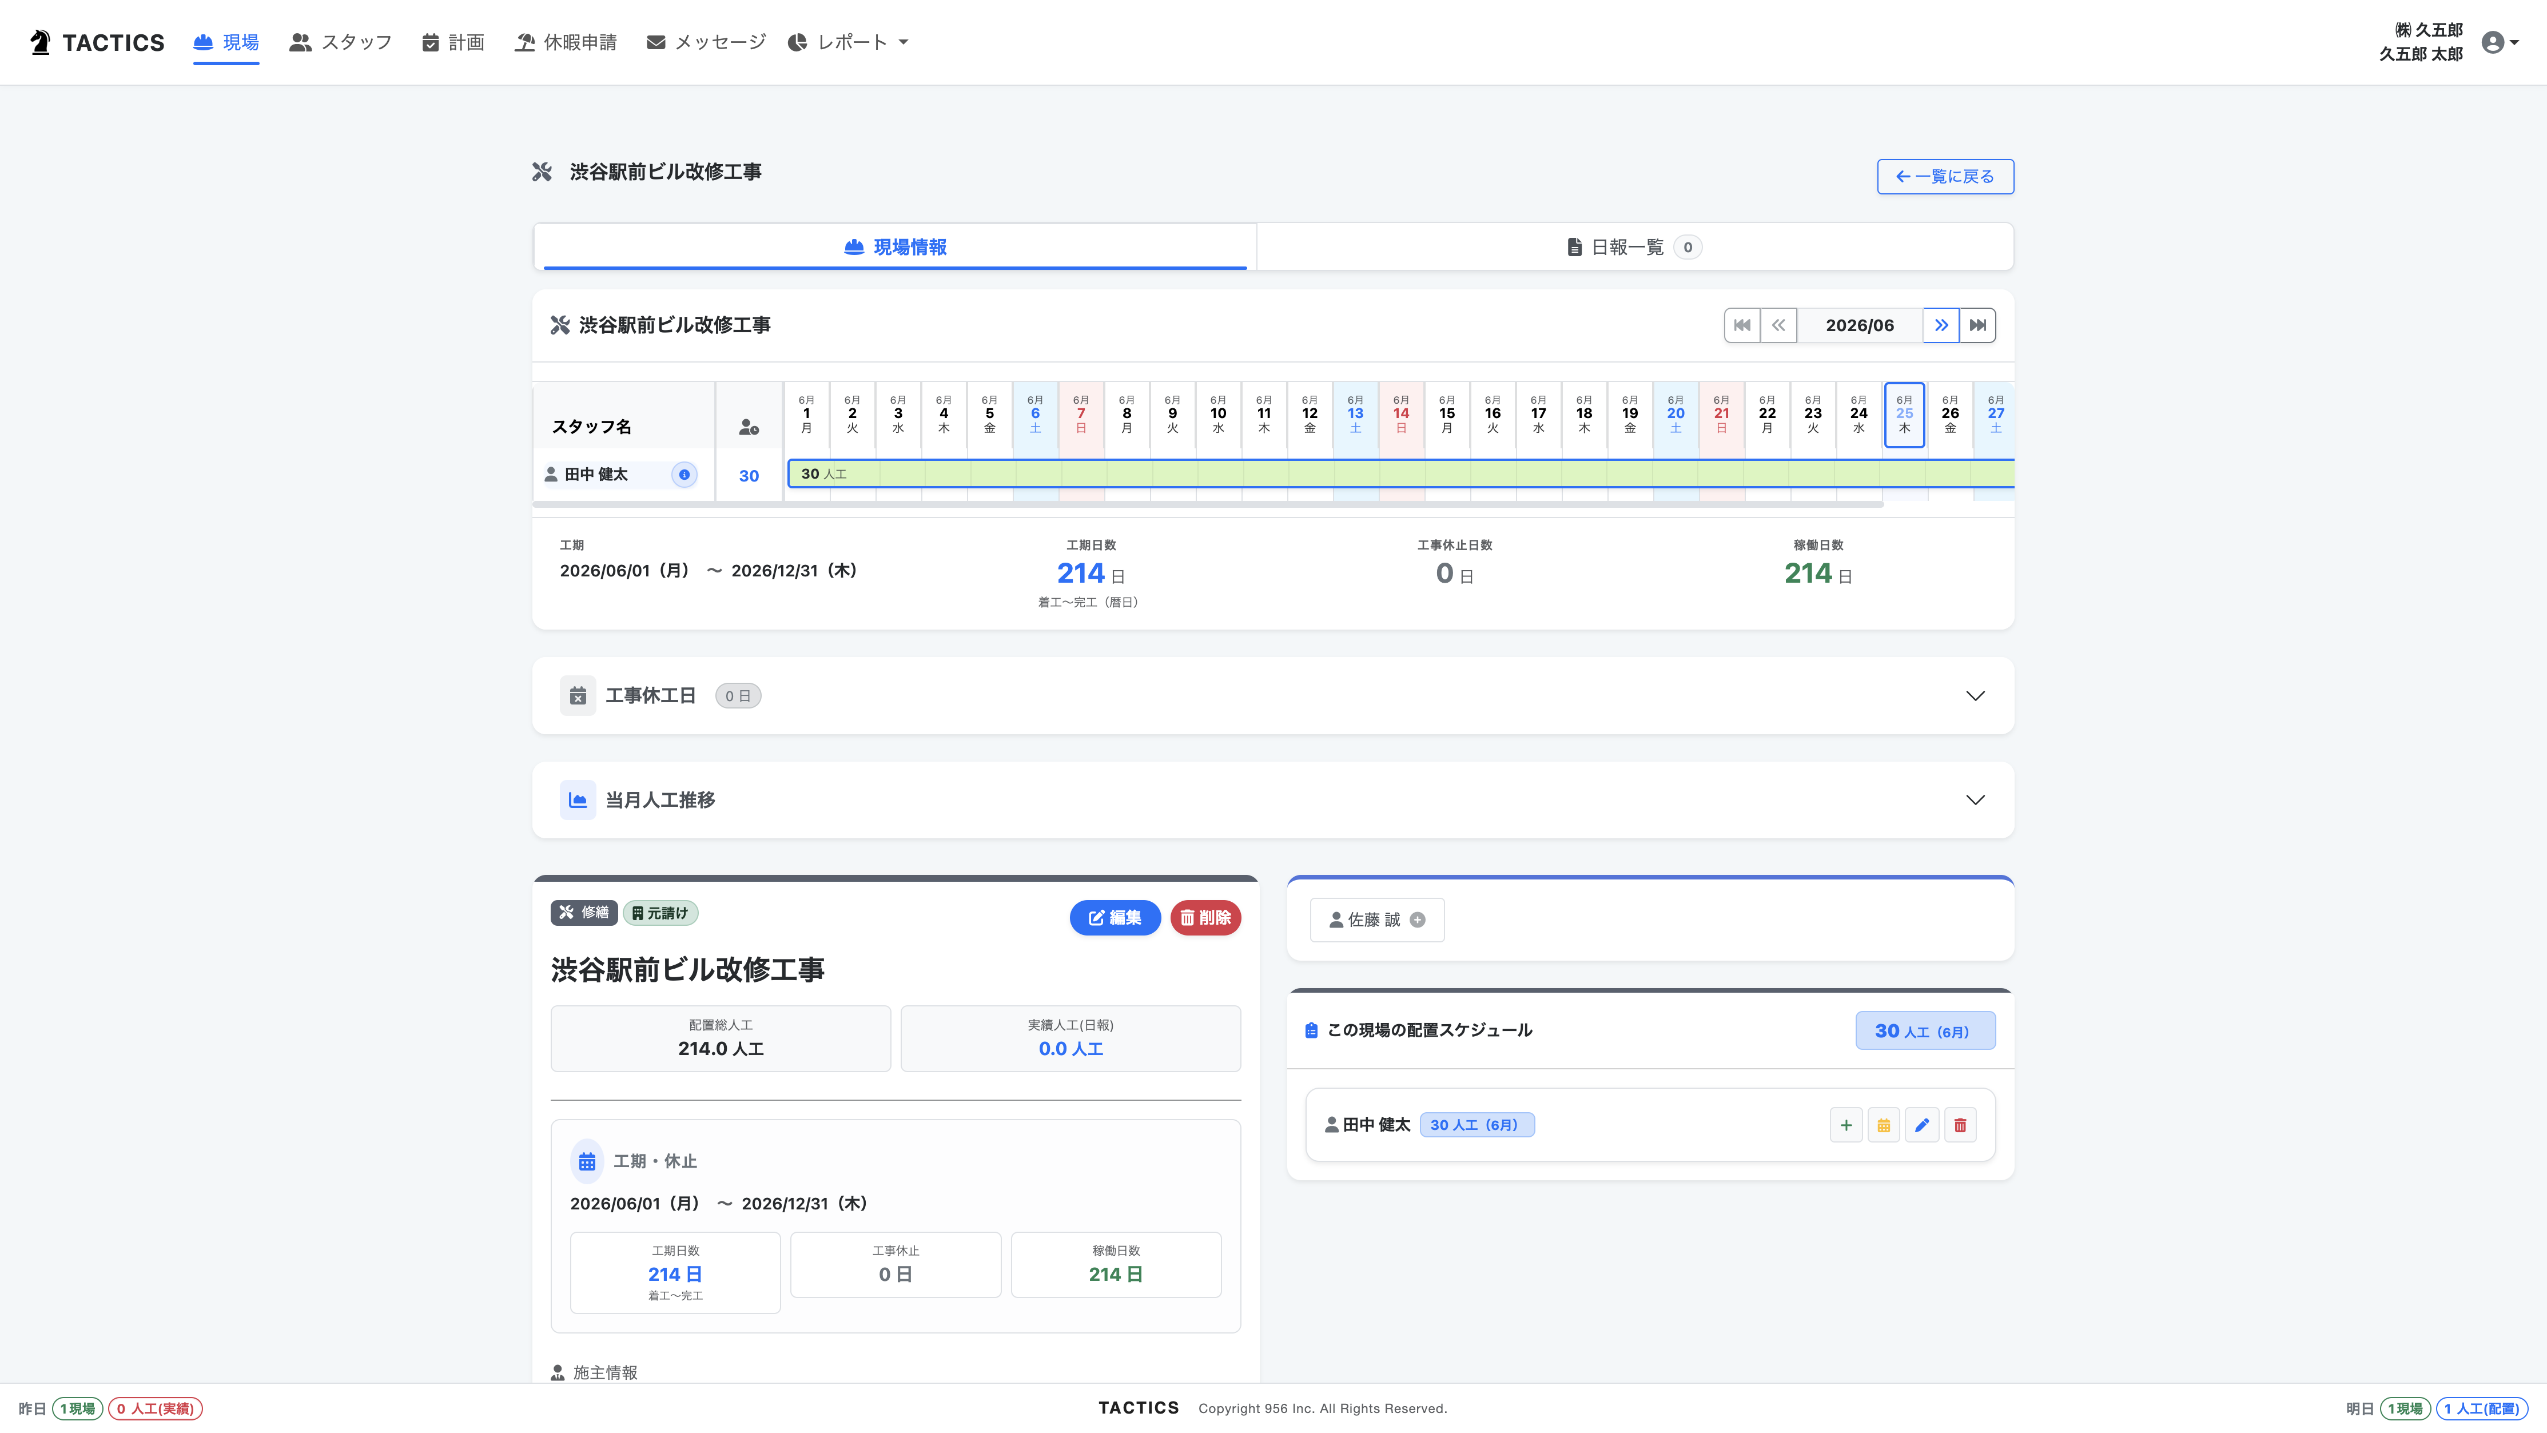Click the 編集 button
Image resolution: width=2547 pixels, height=1433 pixels.
pyautogui.click(x=1115, y=918)
